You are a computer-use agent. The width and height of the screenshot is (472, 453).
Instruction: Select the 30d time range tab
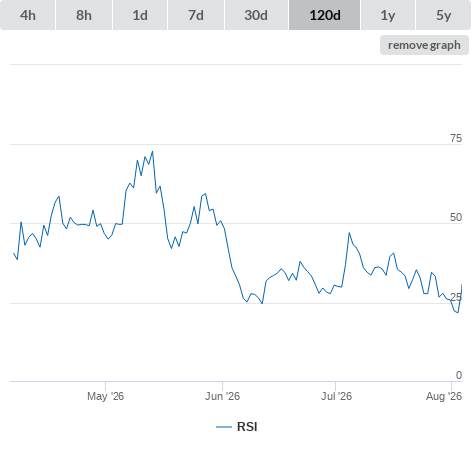tap(256, 15)
